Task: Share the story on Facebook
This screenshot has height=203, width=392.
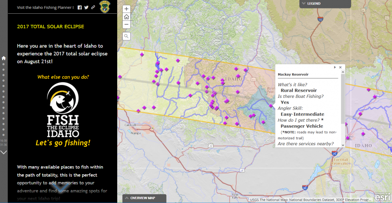Action: pos(80,7)
